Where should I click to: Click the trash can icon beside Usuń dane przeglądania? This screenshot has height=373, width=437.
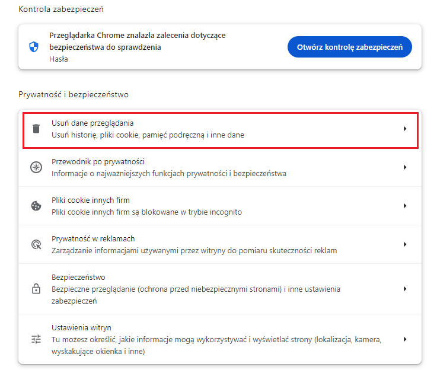click(x=36, y=129)
